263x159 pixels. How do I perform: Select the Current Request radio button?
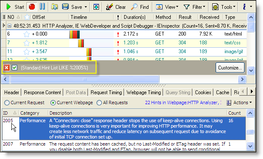click(x=7, y=103)
